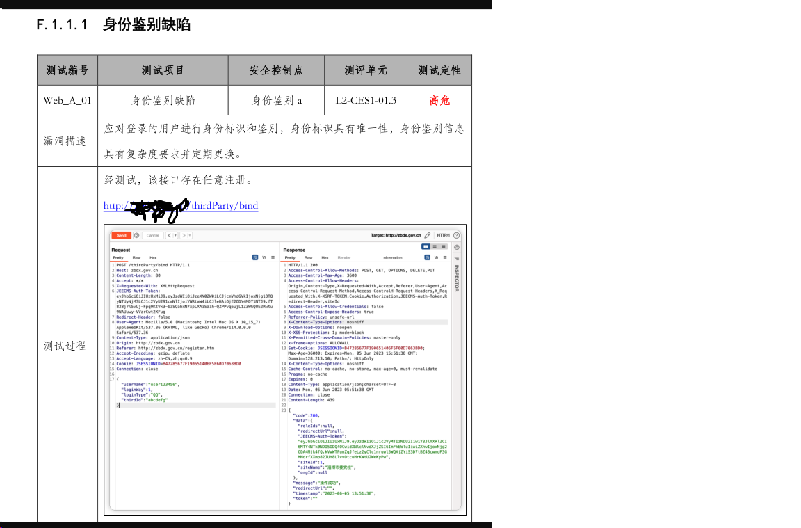The width and height of the screenshot is (801, 528).
Task: Go back to previous request arrow
Action: click(169, 235)
